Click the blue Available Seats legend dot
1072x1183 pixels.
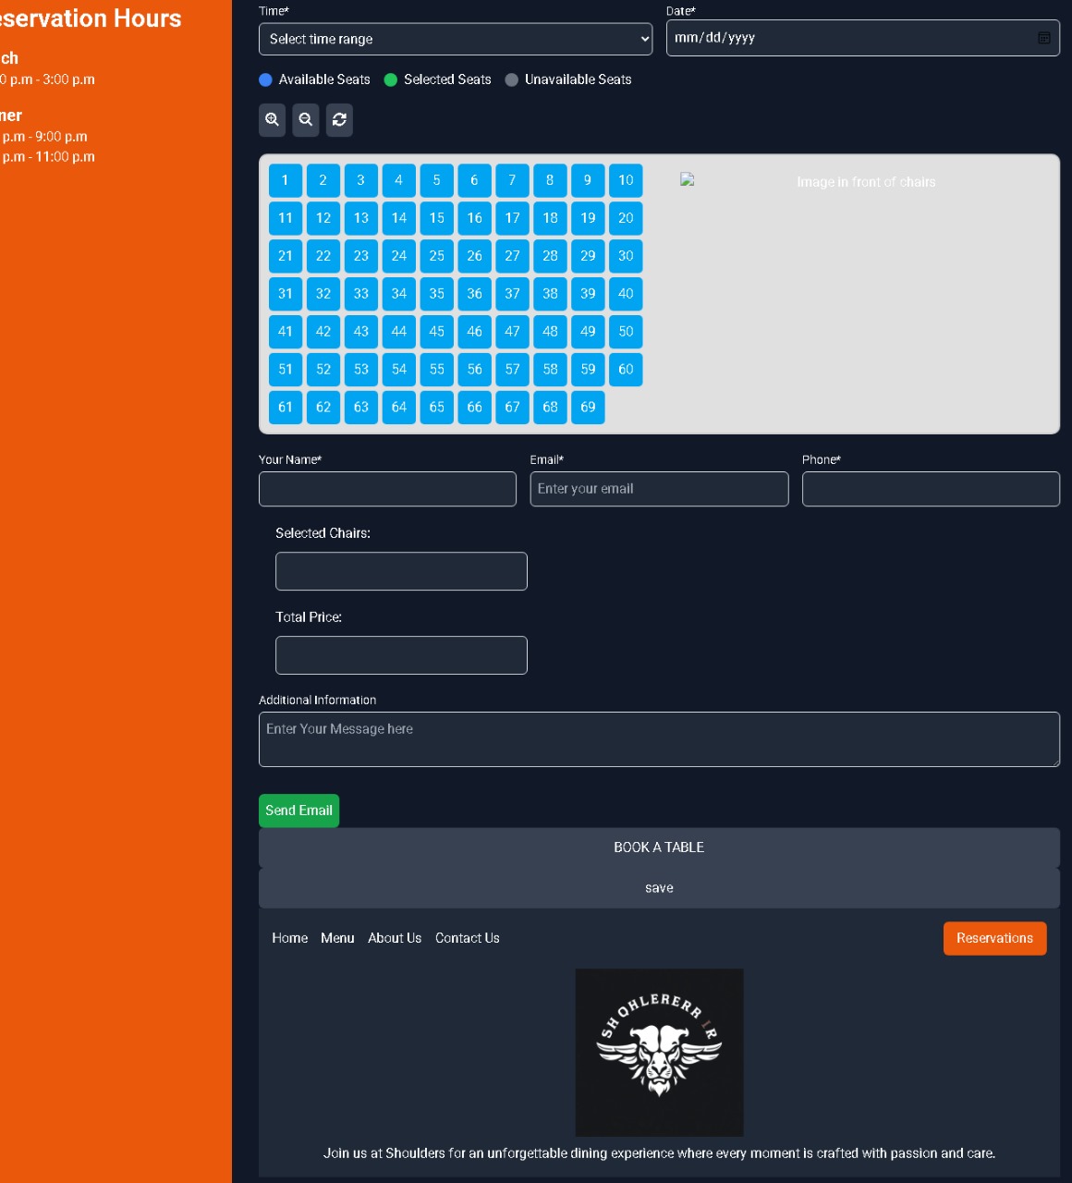(264, 79)
